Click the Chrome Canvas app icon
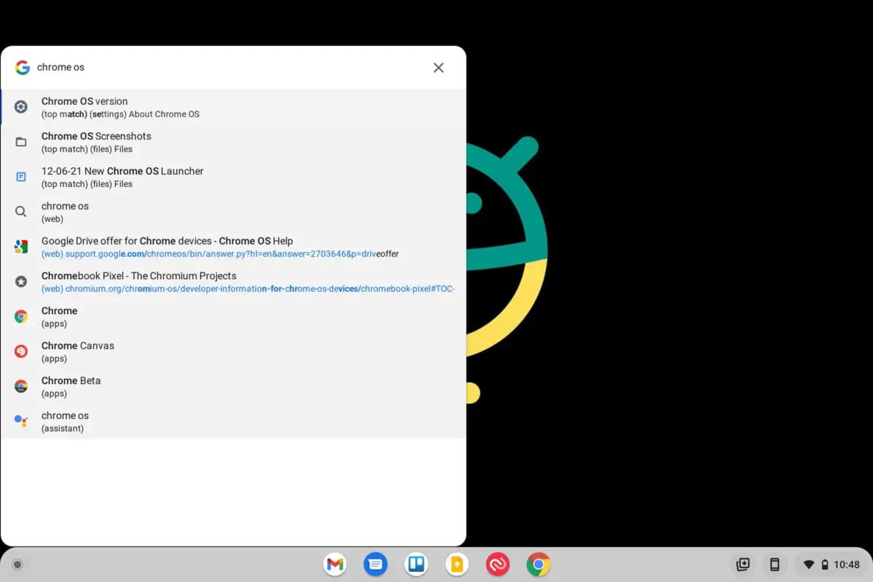Viewport: 873px width, 582px height. (21, 352)
